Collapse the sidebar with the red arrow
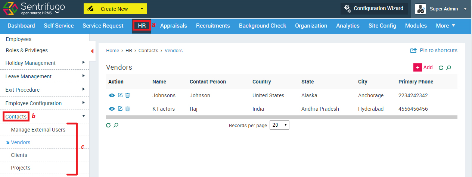The image size is (472, 177). [x=92, y=51]
